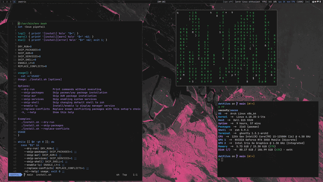Viewport: 323px width, 182px height.
Task: Switch to workspace 3 in the top bar
Action: tap(10, 2)
